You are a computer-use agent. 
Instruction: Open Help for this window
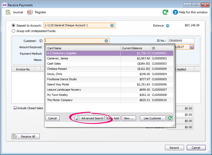190,12
